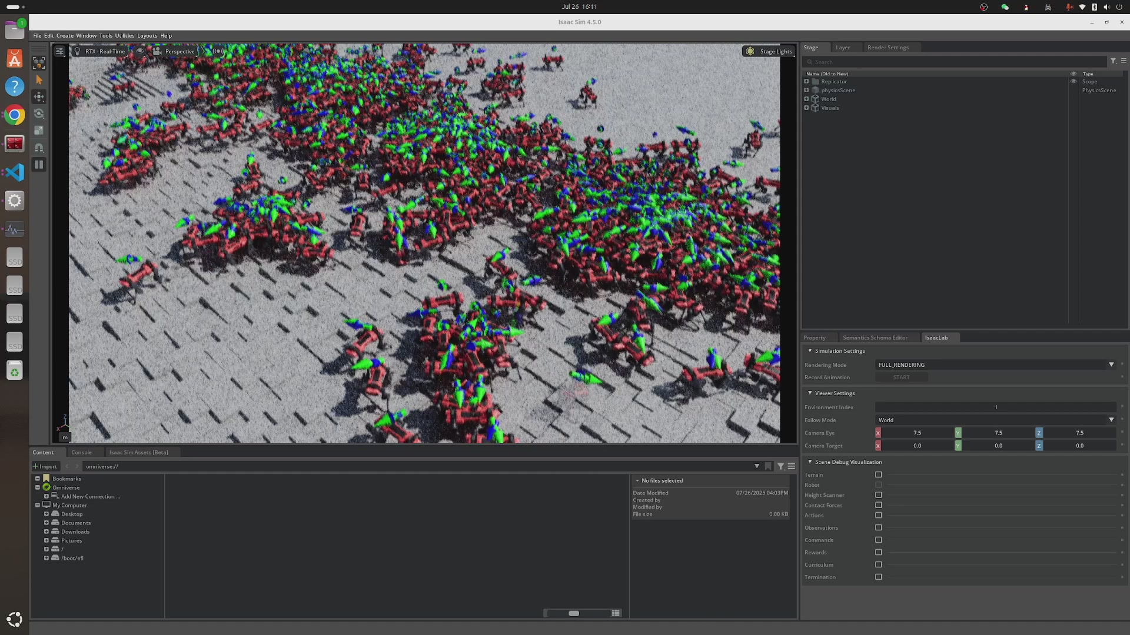The height and width of the screenshot is (635, 1130).
Task: Activate the Rotate tool
Action: pos(39,113)
